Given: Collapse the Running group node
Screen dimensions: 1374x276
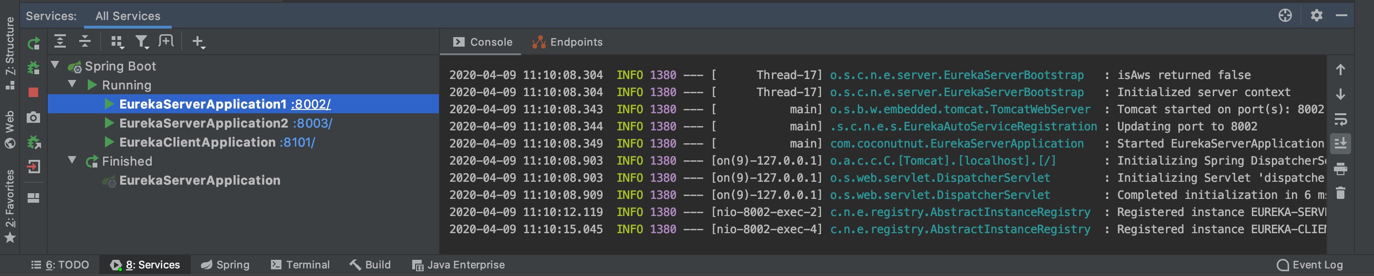Looking at the screenshot, I should [72, 84].
